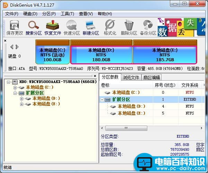Click 本地磁盘(C:) text in partition table
The width and height of the screenshot is (208, 173).
pos(126,92)
